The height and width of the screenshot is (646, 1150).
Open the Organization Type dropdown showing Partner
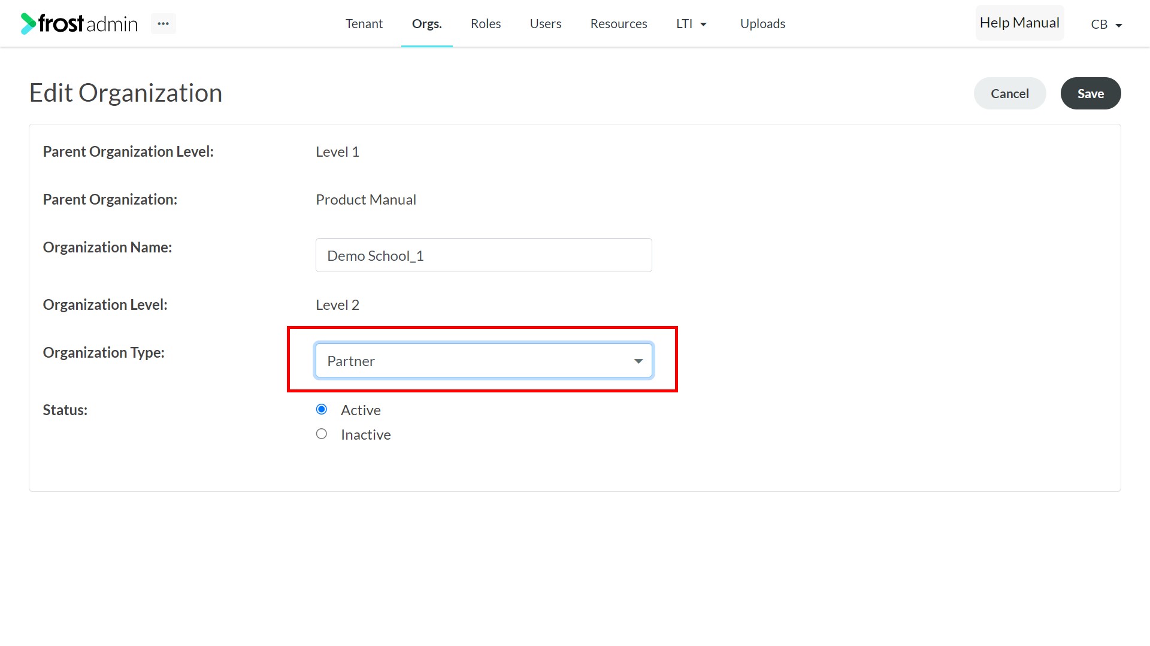coord(483,361)
